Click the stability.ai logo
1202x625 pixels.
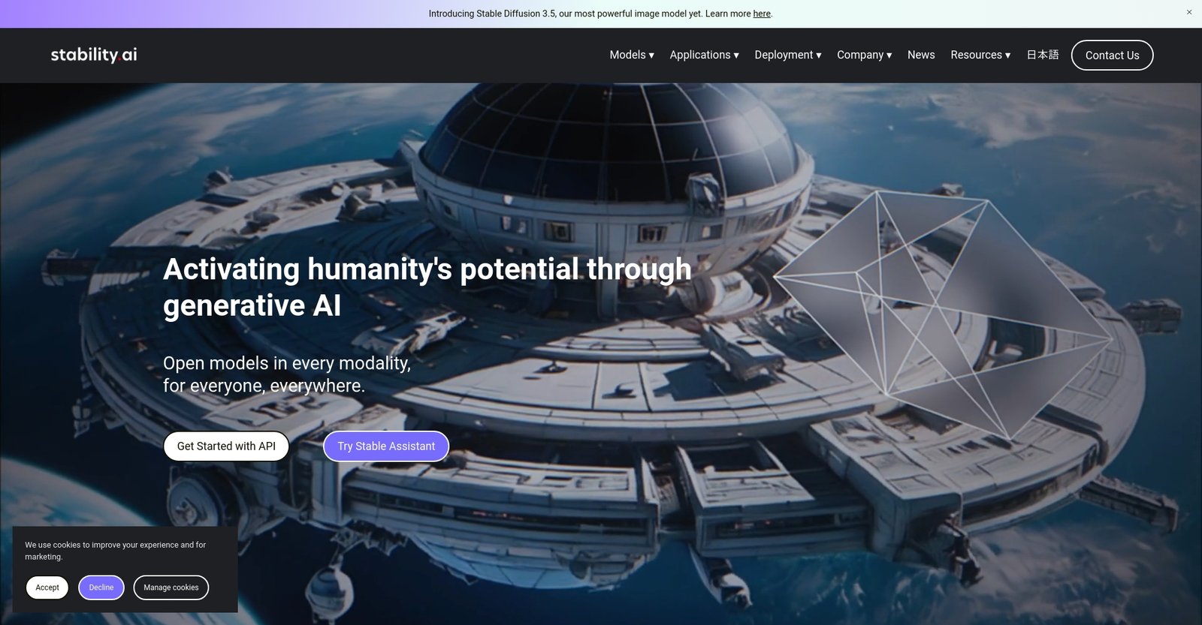click(94, 55)
